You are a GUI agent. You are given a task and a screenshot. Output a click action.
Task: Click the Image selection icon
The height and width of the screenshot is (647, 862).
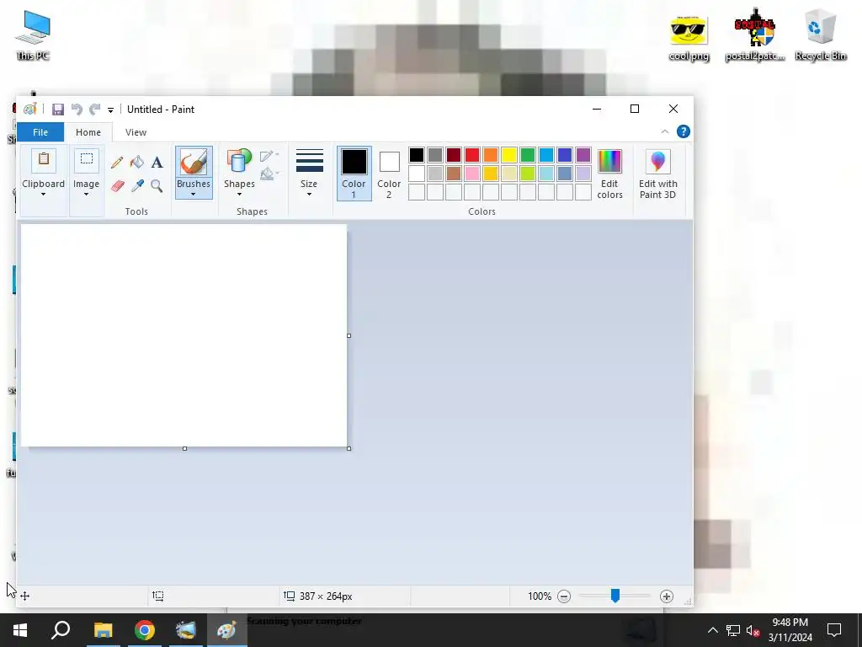(87, 160)
